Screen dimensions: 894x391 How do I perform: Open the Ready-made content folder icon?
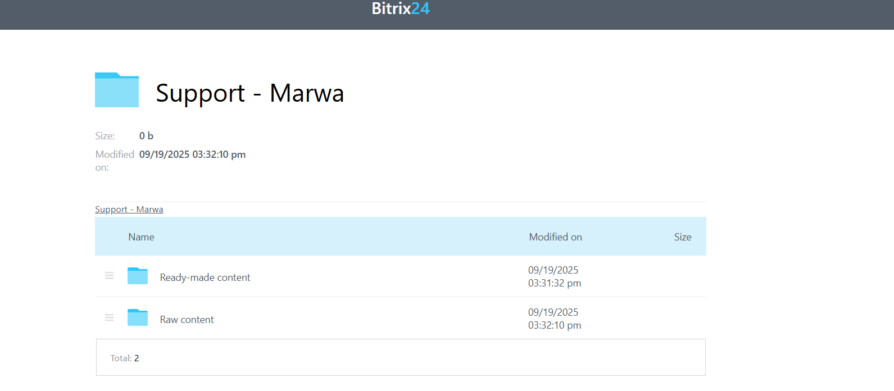(x=138, y=276)
